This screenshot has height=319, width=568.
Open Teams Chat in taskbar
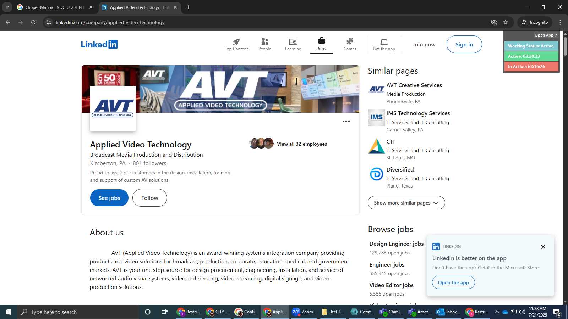click(x=390, y=312)
